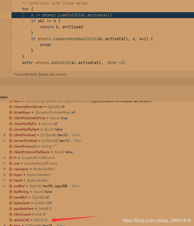
Task: Click the field icon of clientProtocol
Action: tap(11, 146)
